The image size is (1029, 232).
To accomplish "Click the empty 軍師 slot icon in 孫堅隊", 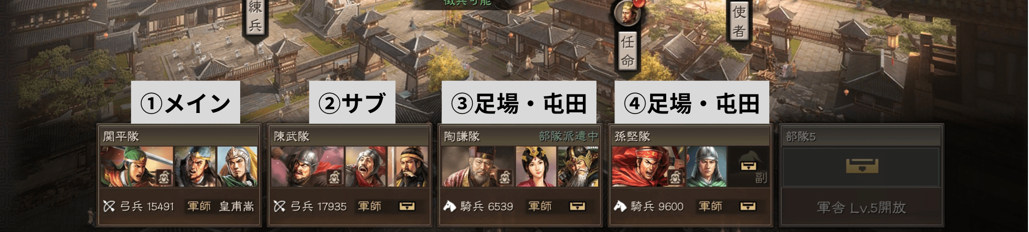I will pos(748,206).
